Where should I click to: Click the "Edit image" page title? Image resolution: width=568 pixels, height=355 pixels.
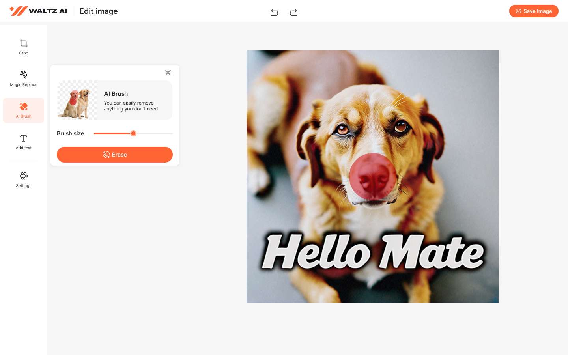99,11
